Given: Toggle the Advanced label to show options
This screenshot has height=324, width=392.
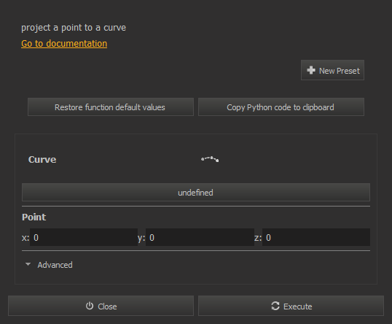Looking at the screenshot, I should (55, 265).
